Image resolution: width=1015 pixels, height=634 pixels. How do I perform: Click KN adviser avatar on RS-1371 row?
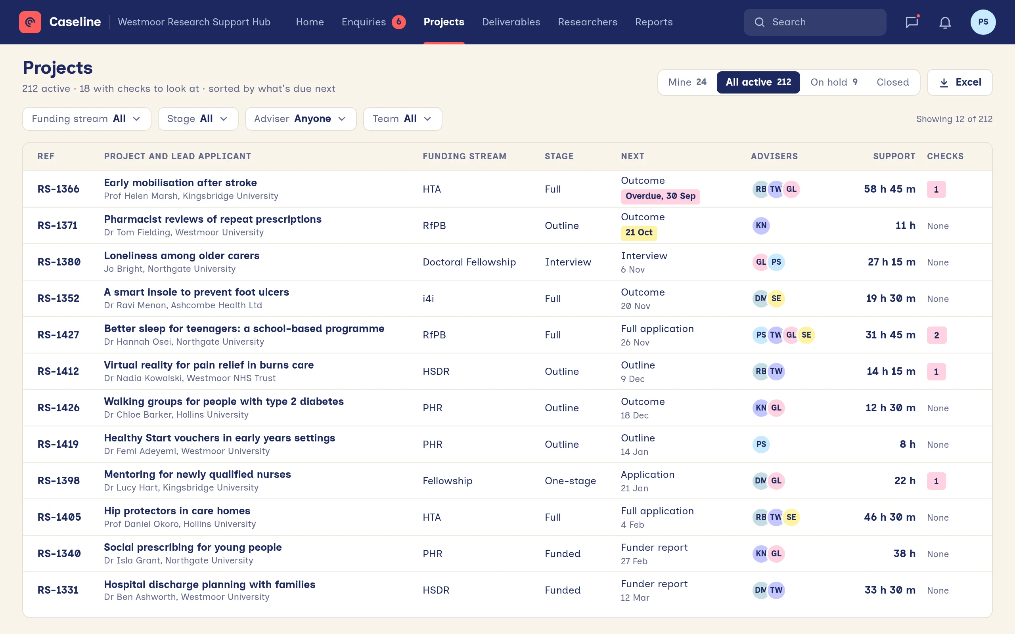[761, 225]
